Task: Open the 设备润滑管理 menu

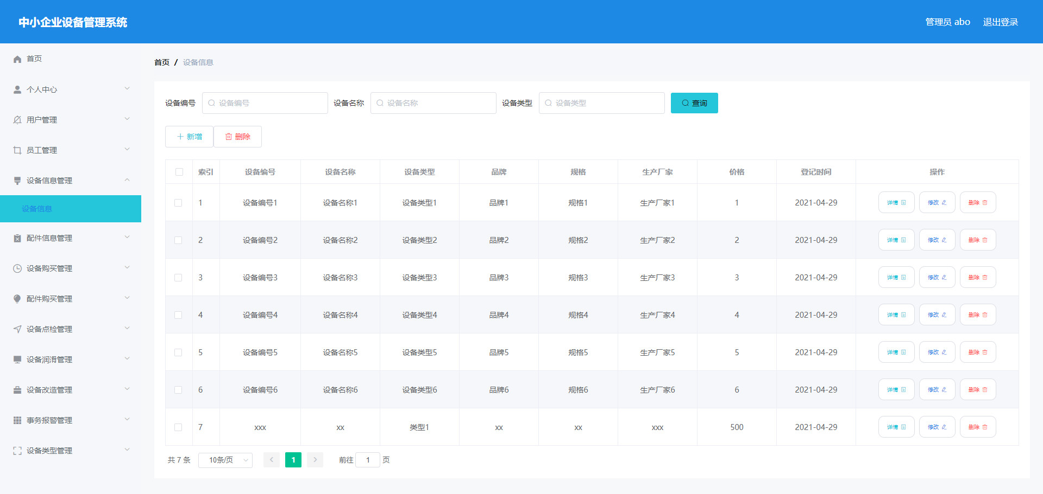Action: (x=71, y=360)
